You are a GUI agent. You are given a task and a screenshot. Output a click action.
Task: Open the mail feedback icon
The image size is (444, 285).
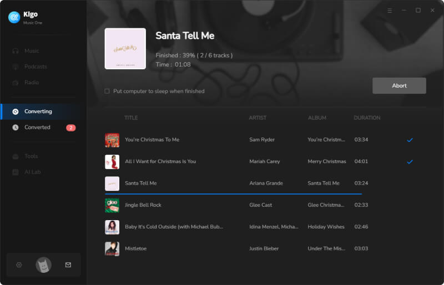click(x=68, y=265)
